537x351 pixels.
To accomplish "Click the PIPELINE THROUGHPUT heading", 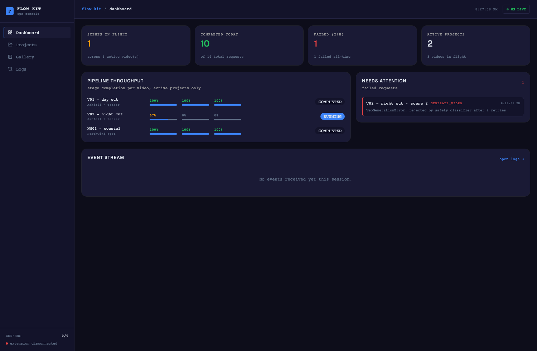I will tap(115, 81).
